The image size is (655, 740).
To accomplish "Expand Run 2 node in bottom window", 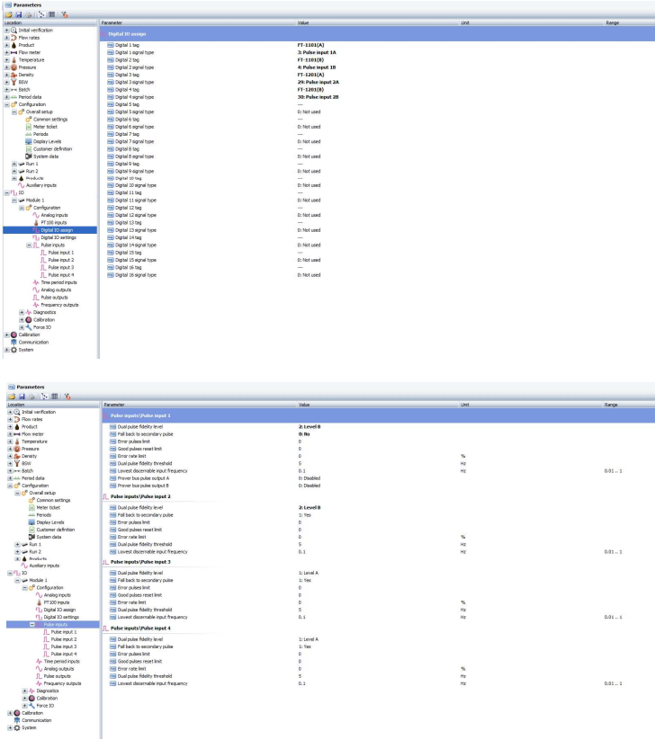I will point(17,552).
